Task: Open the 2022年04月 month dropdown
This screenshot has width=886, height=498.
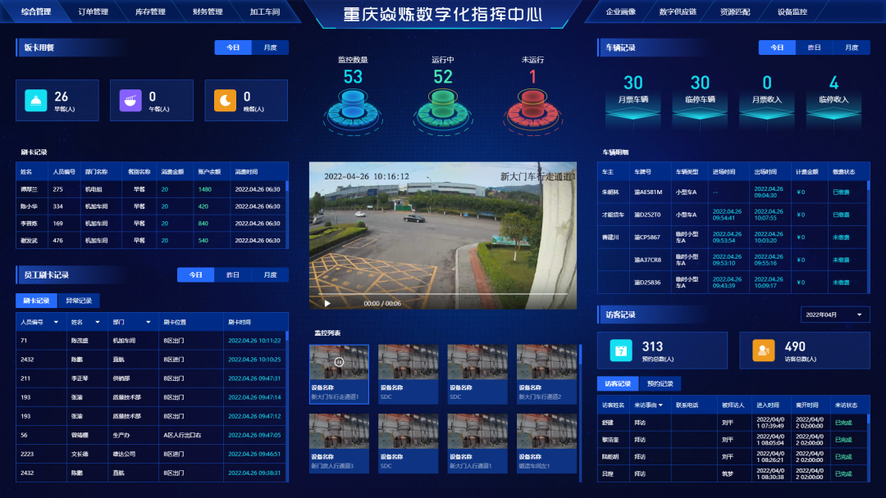Action: tap(835, 315)
